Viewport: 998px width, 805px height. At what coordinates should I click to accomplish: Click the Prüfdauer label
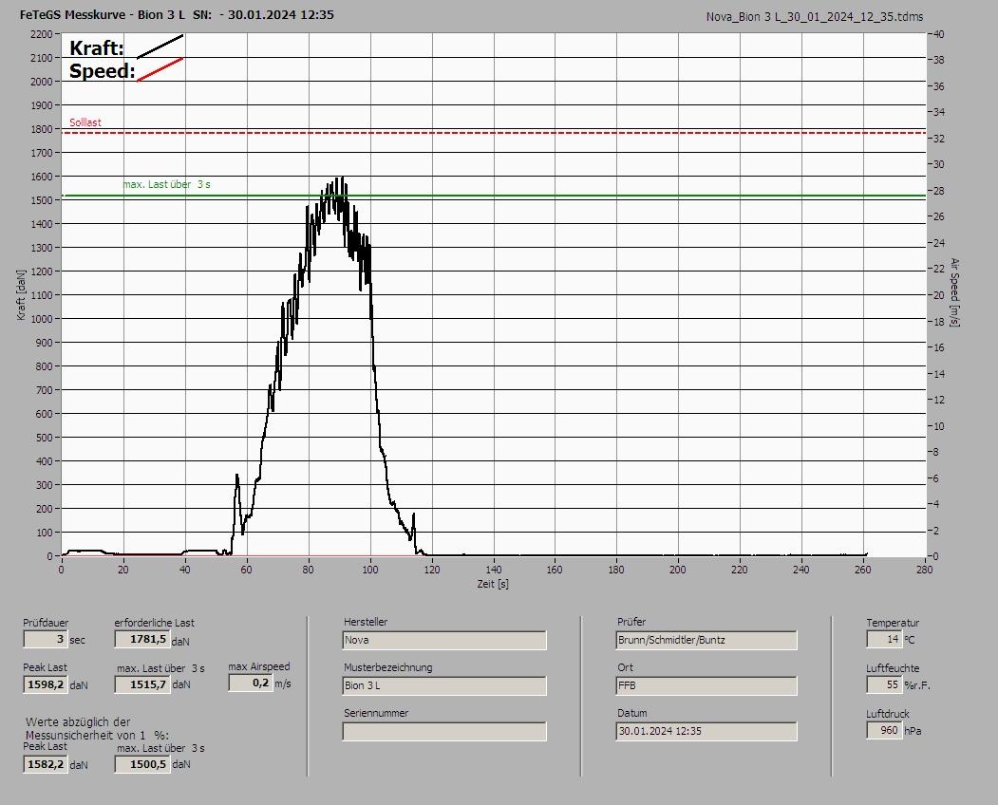46,623
